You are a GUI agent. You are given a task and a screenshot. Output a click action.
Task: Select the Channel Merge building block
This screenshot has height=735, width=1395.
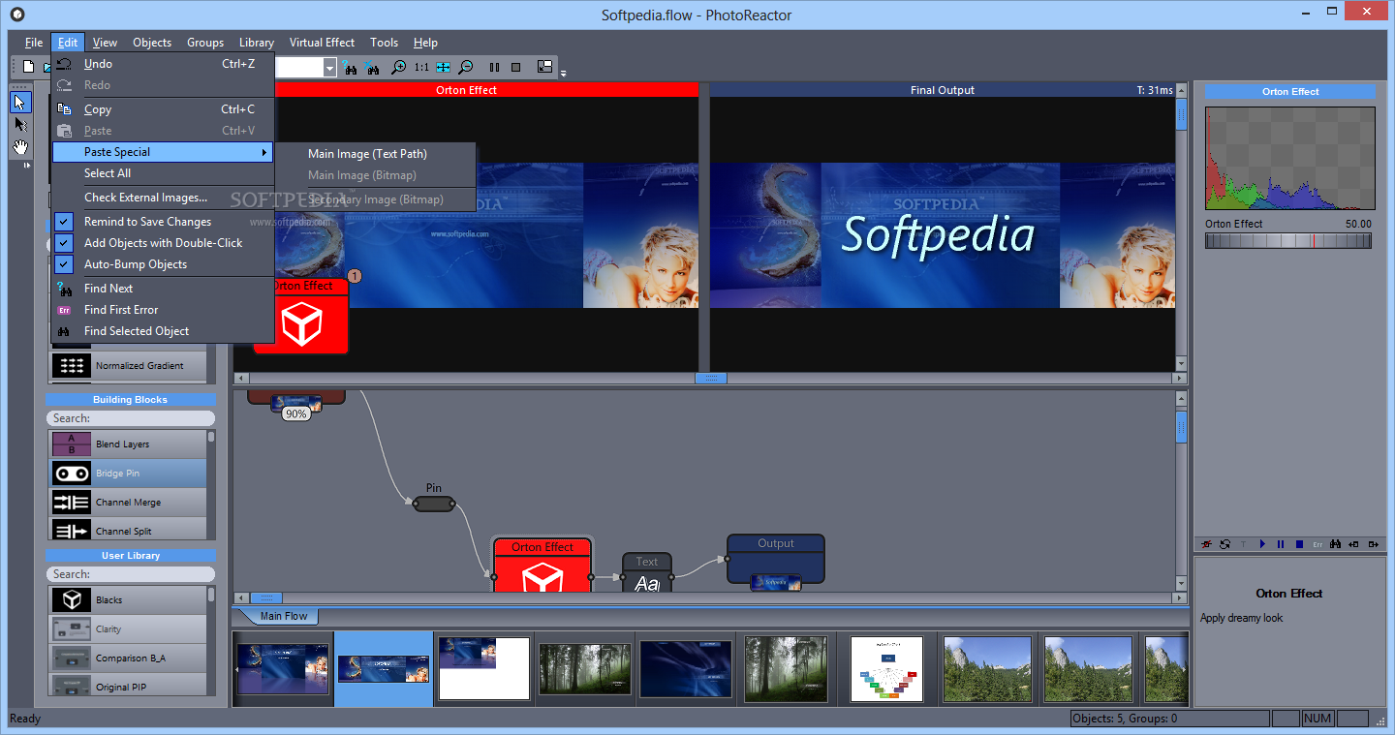[x=128, y=503]
